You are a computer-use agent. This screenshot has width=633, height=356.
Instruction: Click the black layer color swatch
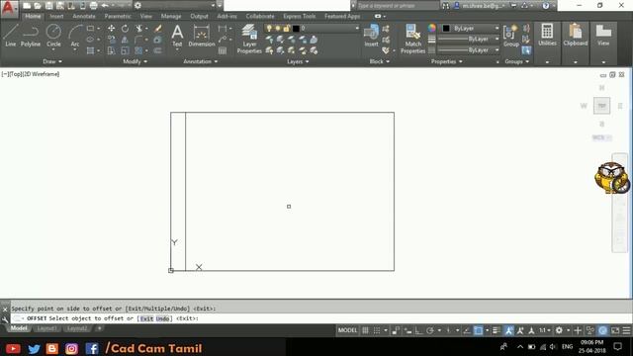pyautogui.click(x=296, y=29)
